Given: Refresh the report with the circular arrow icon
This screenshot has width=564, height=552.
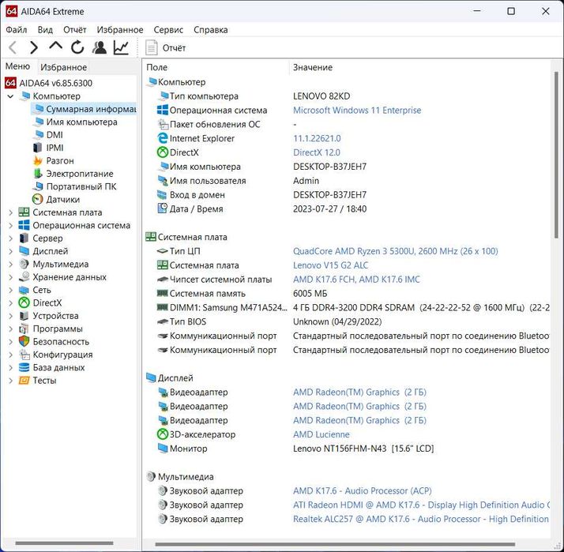Looking at the screenshot, I should coord(77,47).
